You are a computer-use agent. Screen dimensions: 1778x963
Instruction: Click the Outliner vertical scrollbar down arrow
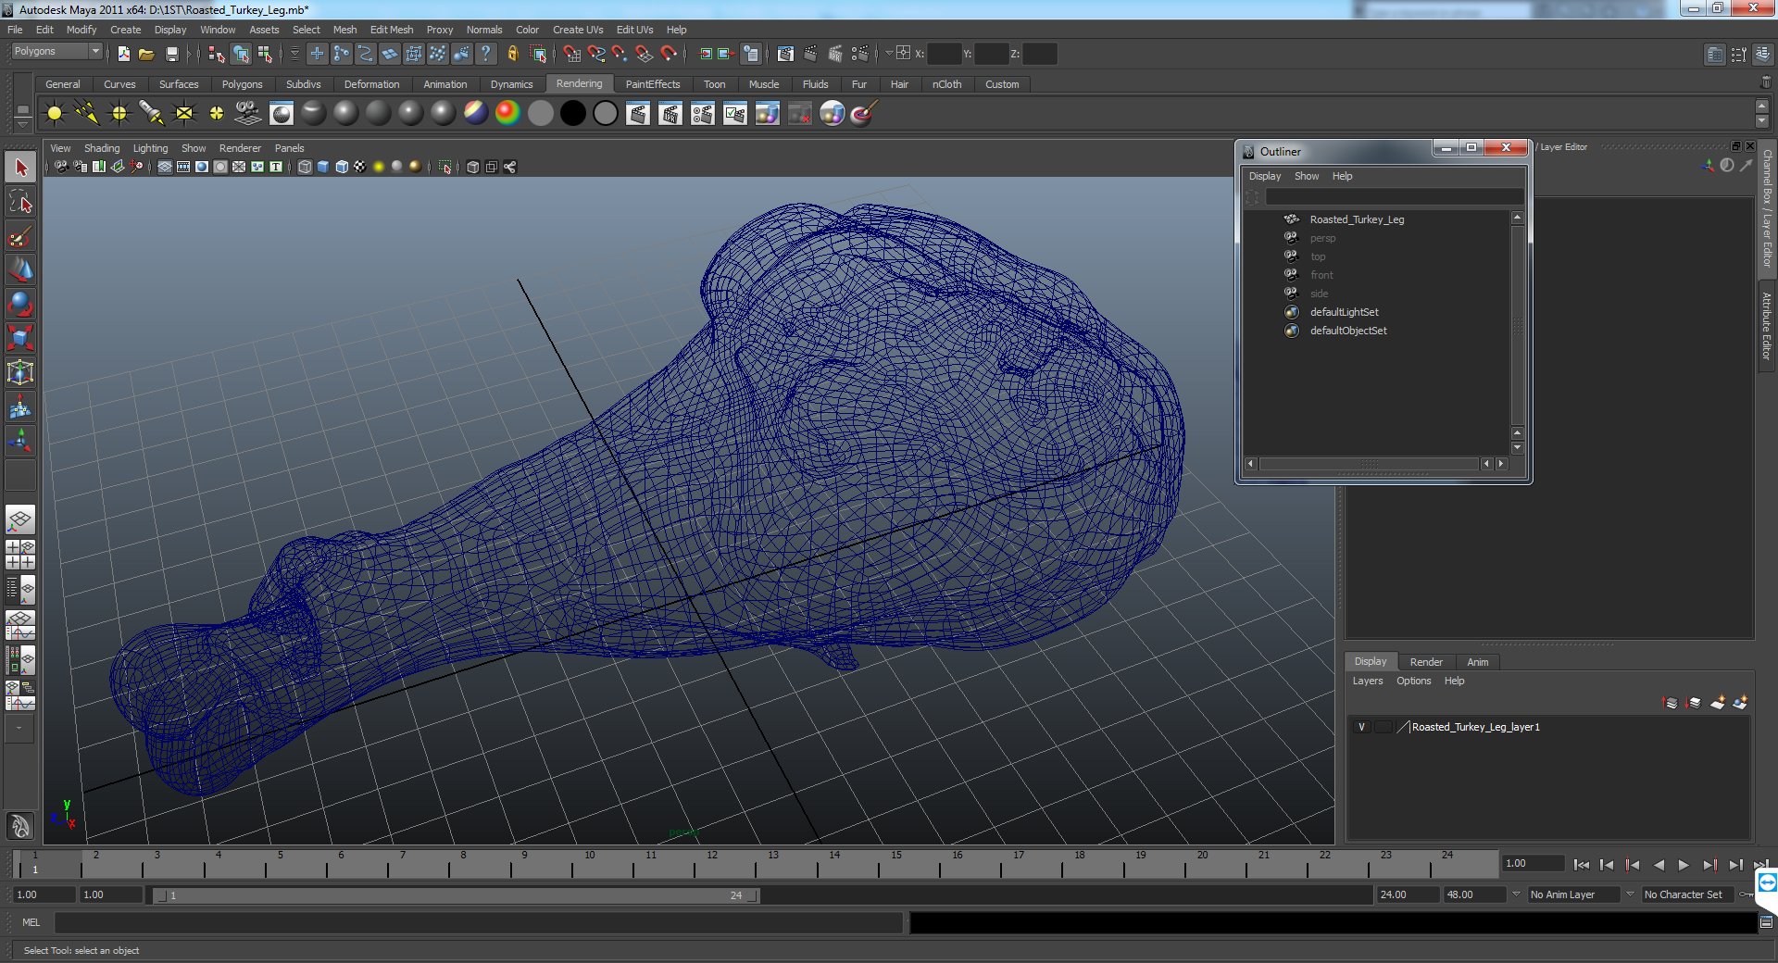tap(1517, 448)
